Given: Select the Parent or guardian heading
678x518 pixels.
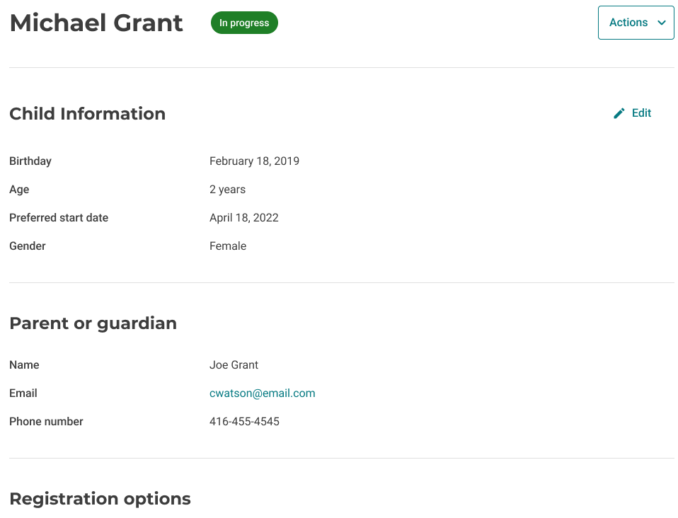Looking at the screenshot, I should [x=93, y=323].
